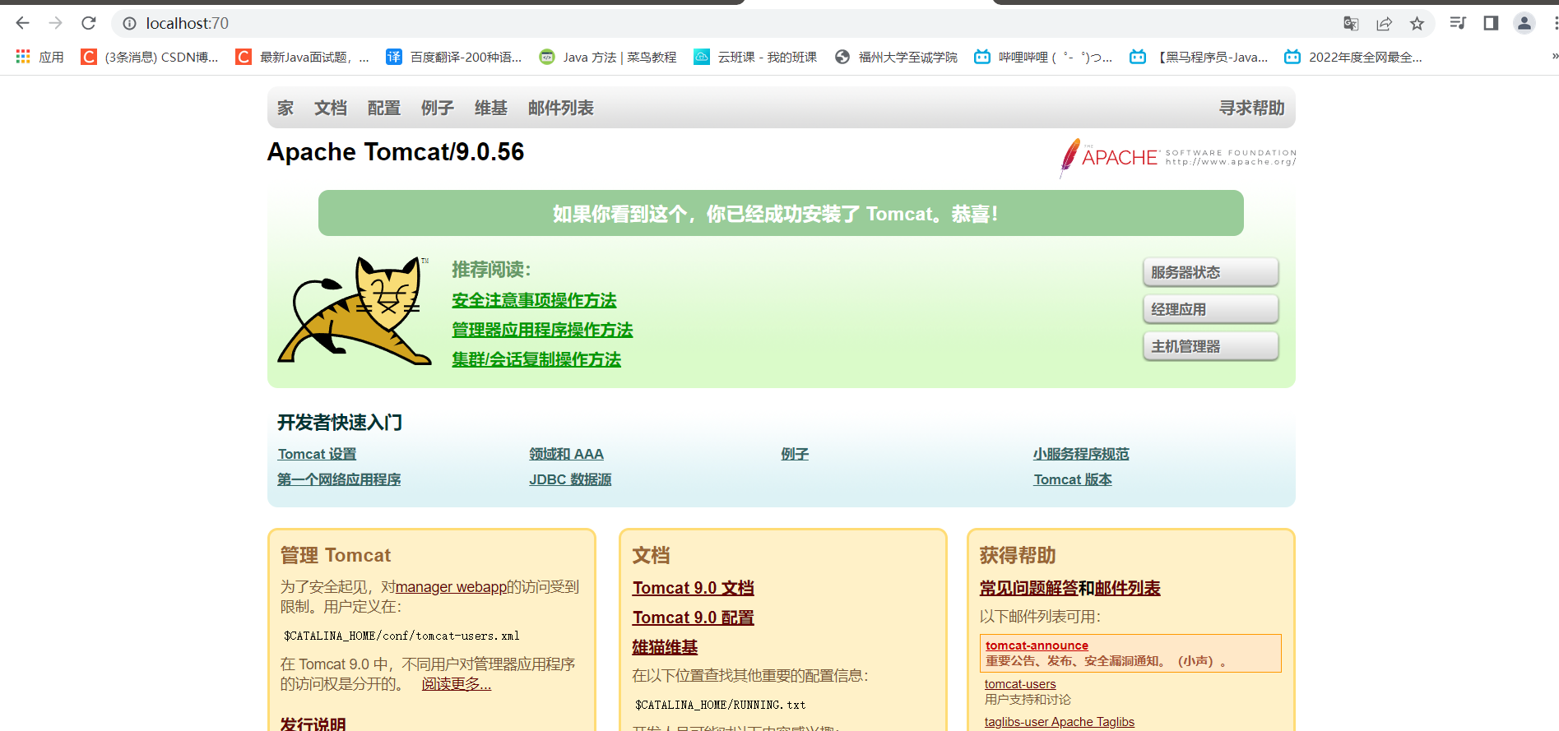The width and height of the screenshot is (1559, 731).
Task: Click the Tomcat cat mascot logo
Action: point(355,310)
